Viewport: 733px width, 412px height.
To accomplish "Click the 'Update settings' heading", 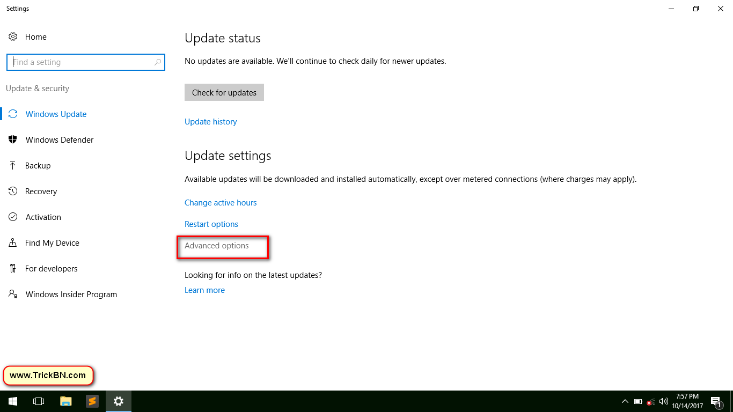I will tap(228, 156).
